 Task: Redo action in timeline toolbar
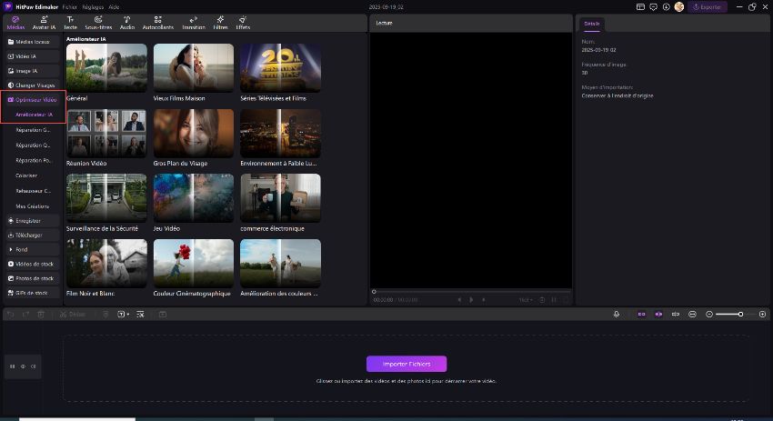pos(25,314)
